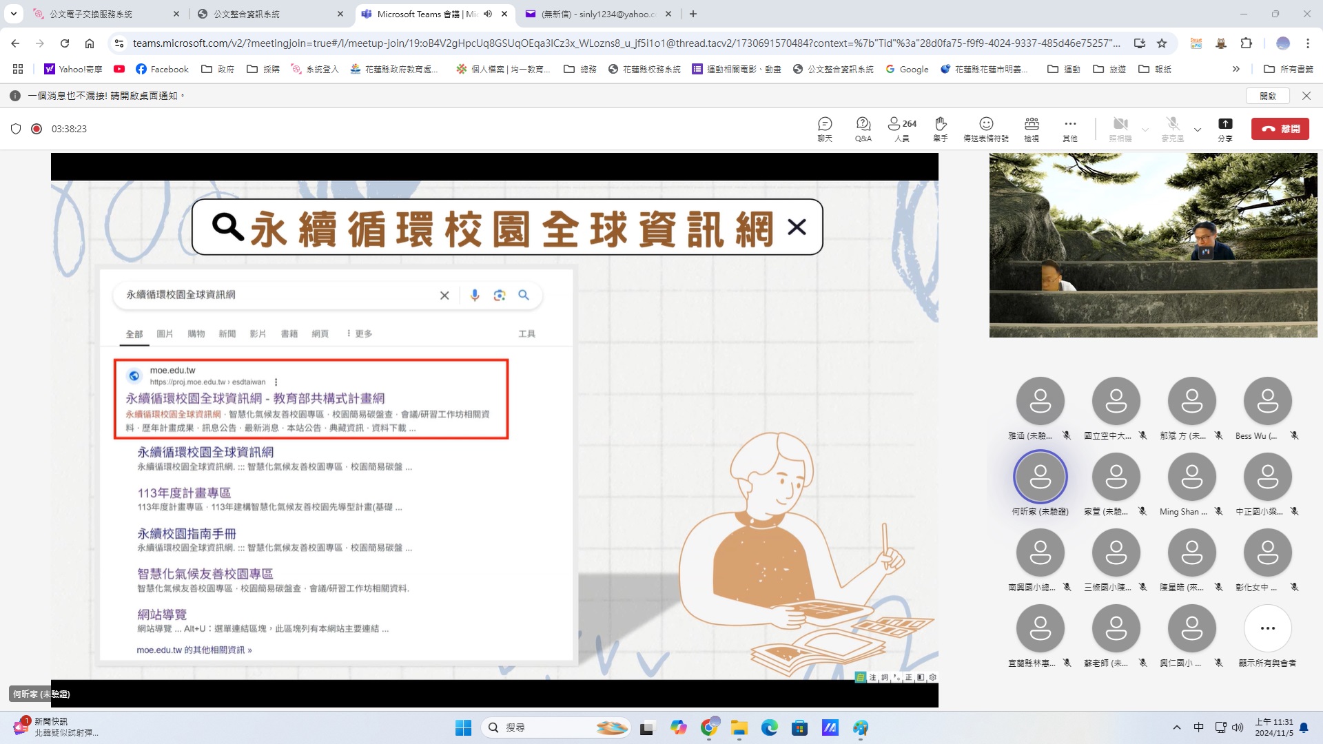This screenshot has width=1323, height=744.
Task: Expand camera options dropdown arrow
Action: pos(1145,130)
